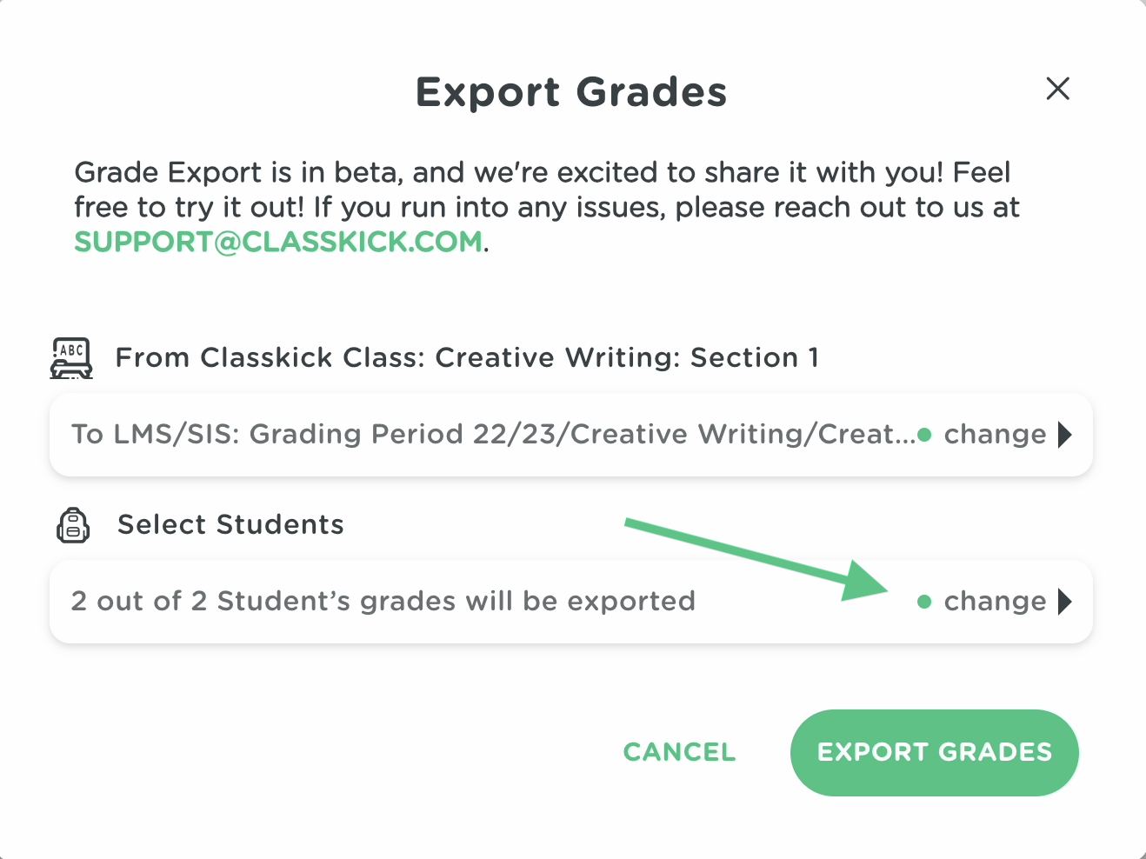1146x859 pixels.
Task: Cancel the grade export
Action: (679, 752)
